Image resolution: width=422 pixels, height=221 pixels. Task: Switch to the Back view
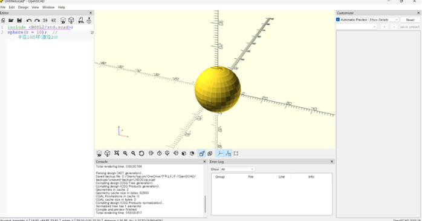point(192,153)
